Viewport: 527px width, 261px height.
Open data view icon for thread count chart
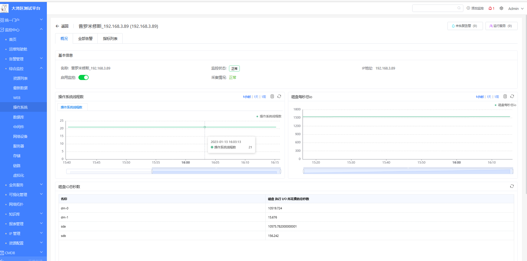[x=272, y=96]
